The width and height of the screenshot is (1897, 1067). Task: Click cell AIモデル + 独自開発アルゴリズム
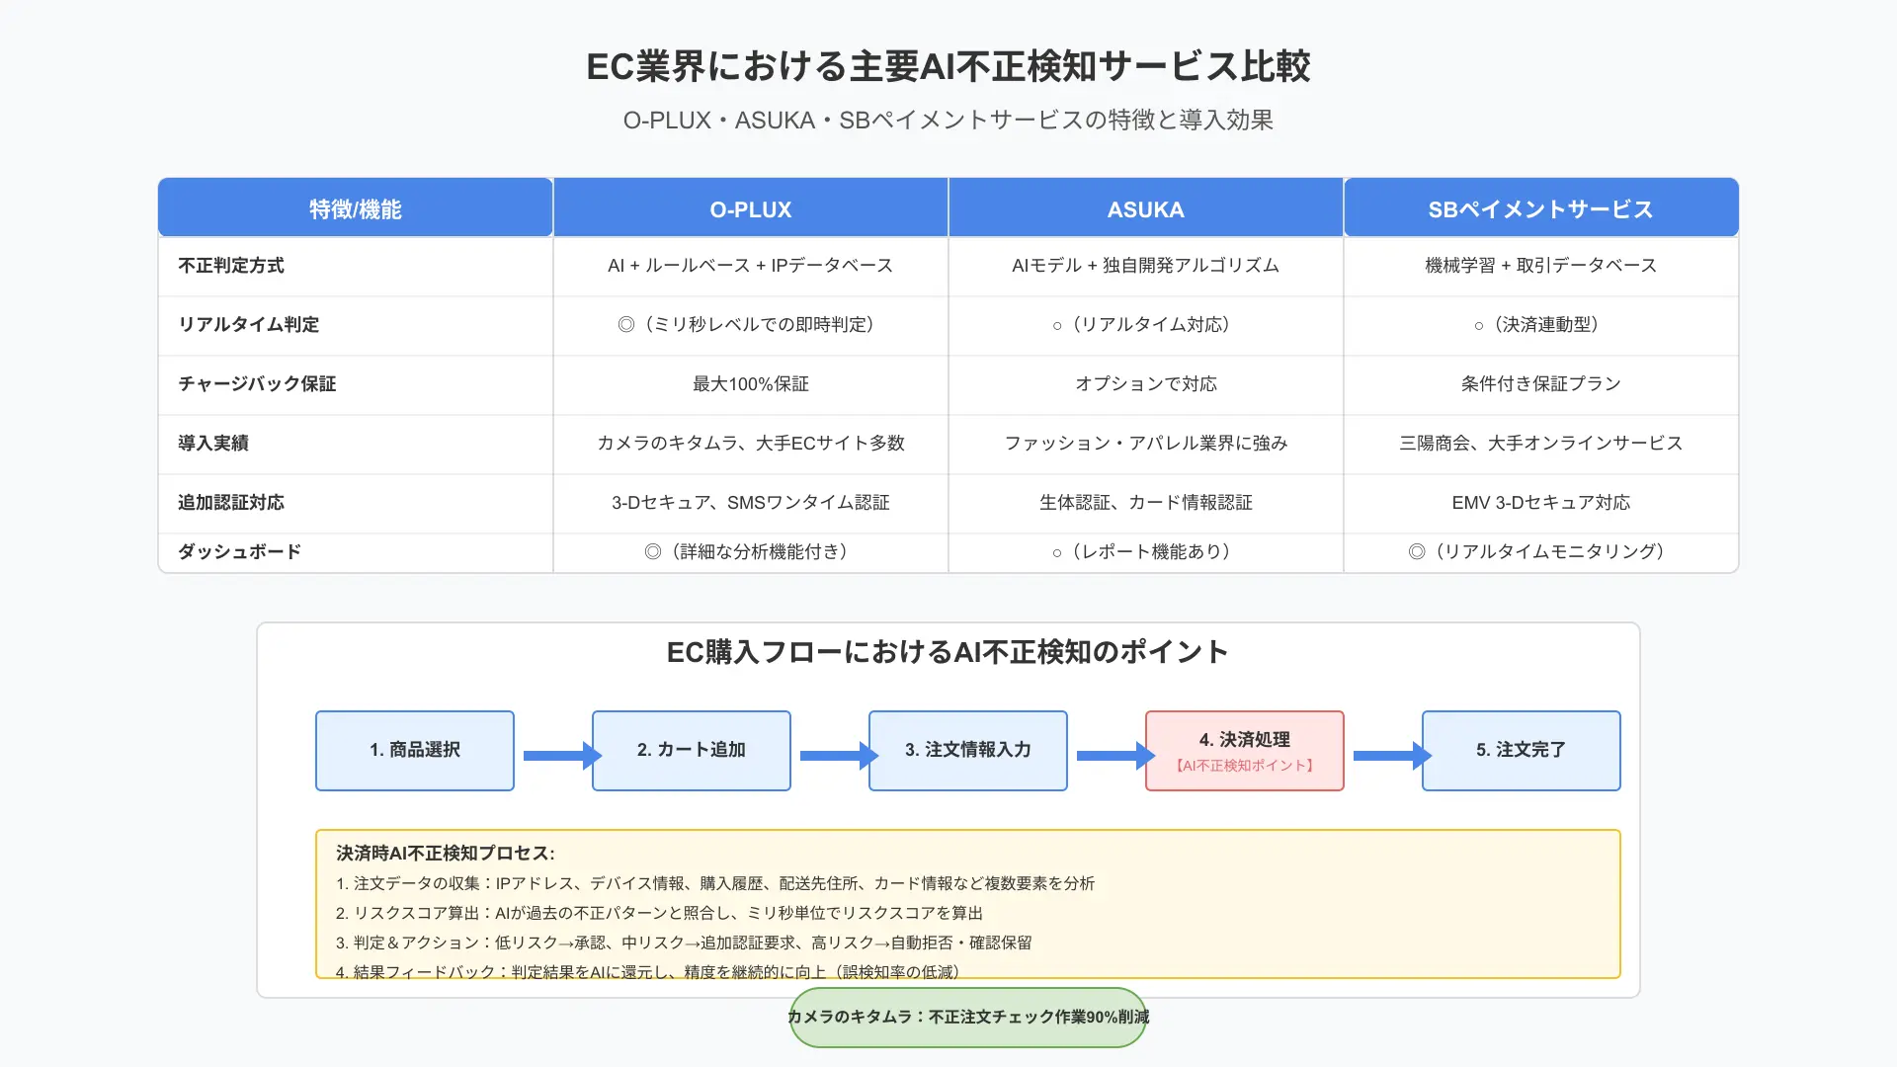pyautogui.click(x=1146, y=266)
